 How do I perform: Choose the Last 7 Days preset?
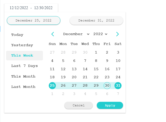25,66
